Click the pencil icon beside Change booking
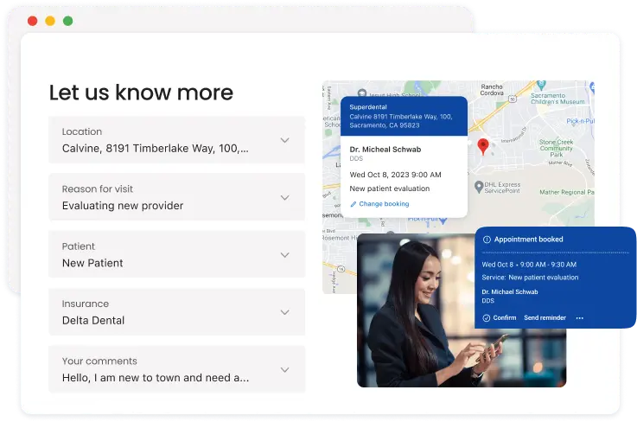This screenshot has width=637, height=422. [x=353, y=204]
